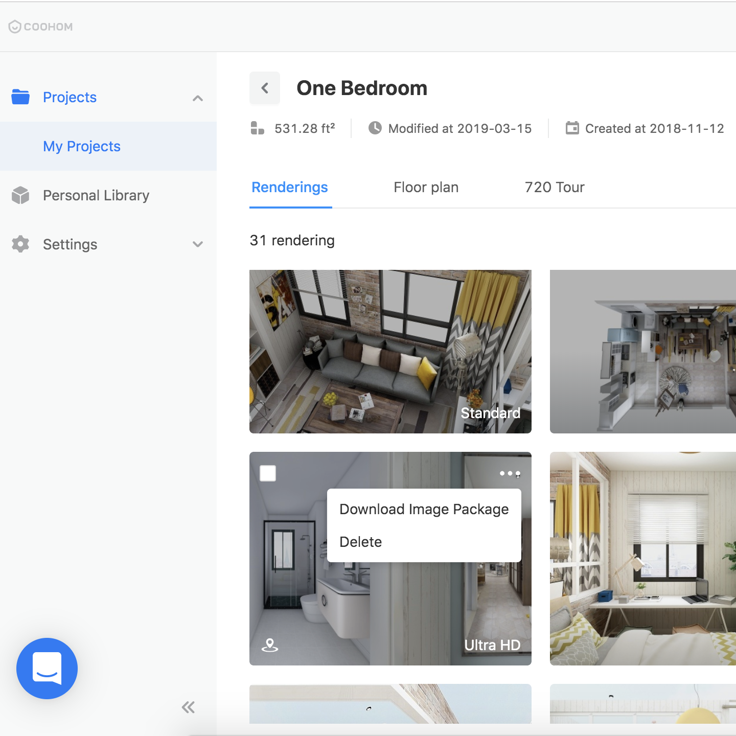Click the floor area icon
The height and width of the screenshot is (736, 736).
[x=258, y=128]
